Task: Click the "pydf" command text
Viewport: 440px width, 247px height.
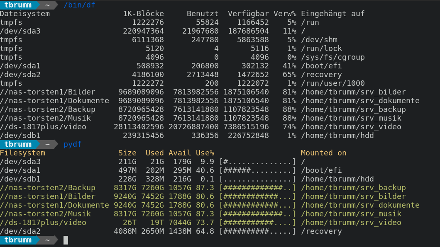Action: [x=72, y=144]
